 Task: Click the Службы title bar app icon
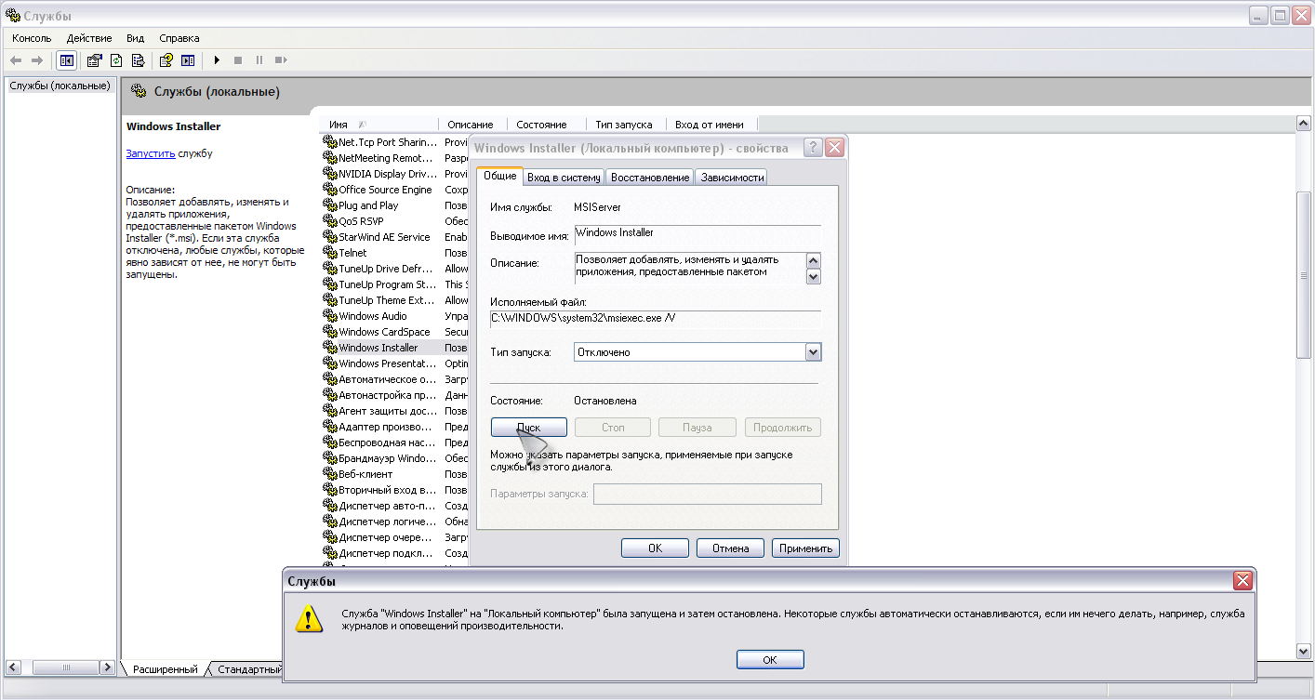pos(12,16)
